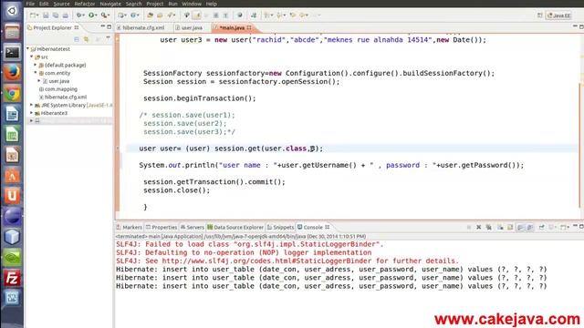The height and width of the screenshot is (328, 584).
Task: Expand the JRE System Library node
Action: point(32,105)
